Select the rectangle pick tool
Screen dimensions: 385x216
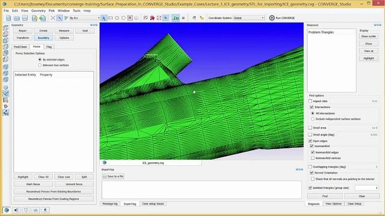(111, 18)
